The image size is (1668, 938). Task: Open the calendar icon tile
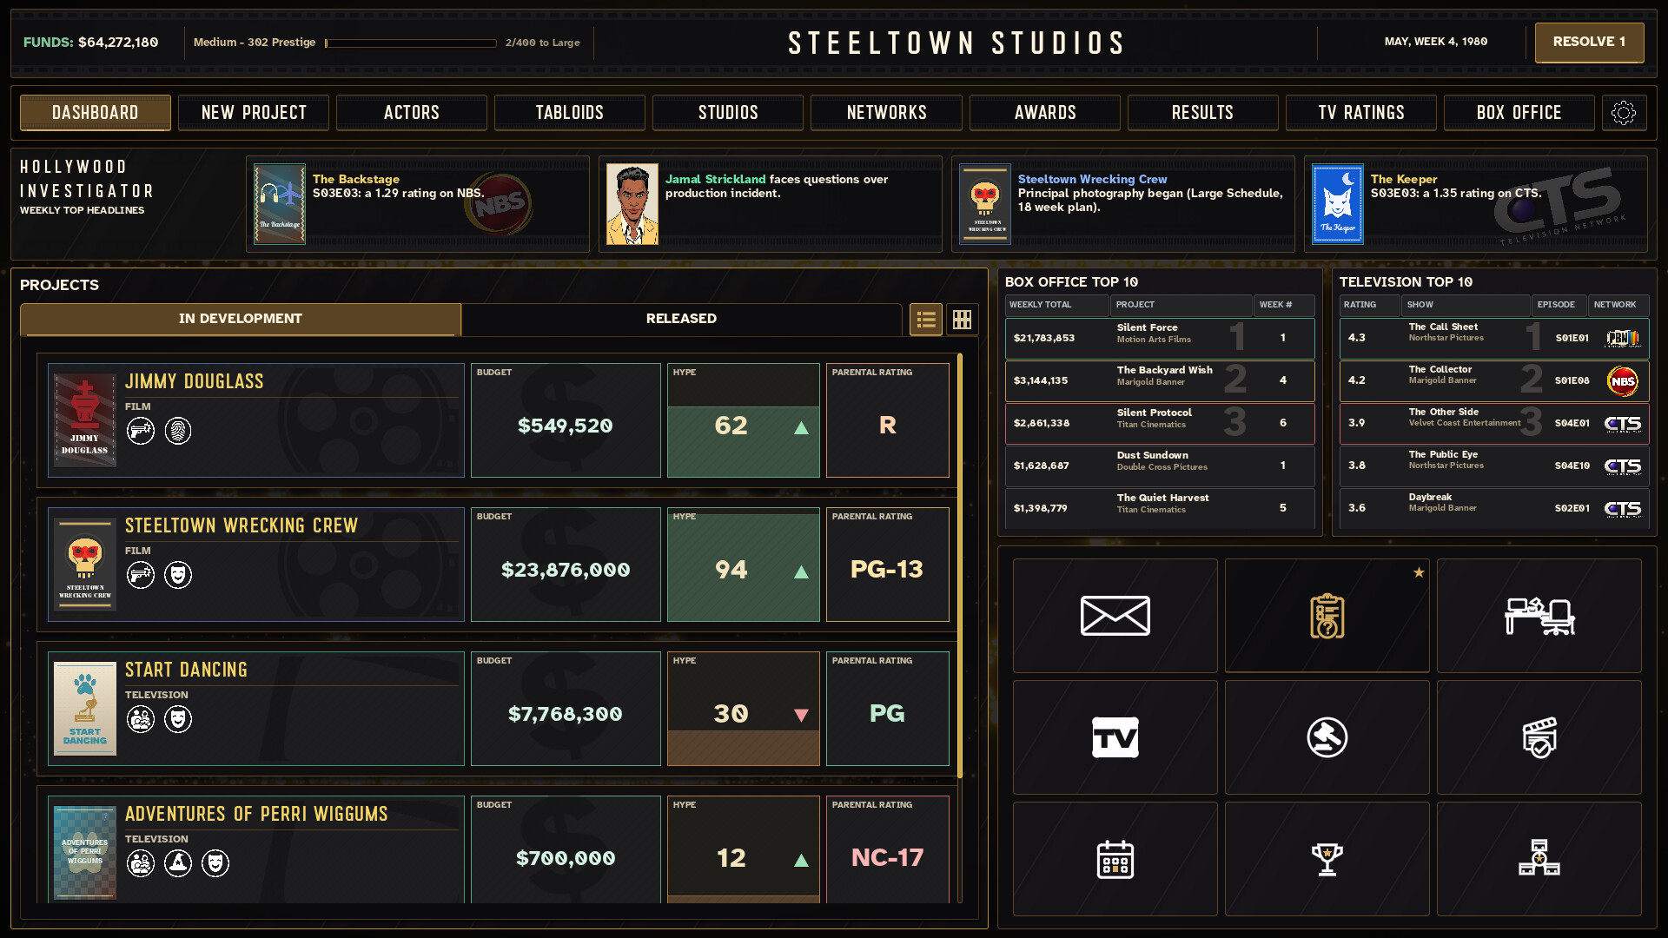tap(1115, 859)
